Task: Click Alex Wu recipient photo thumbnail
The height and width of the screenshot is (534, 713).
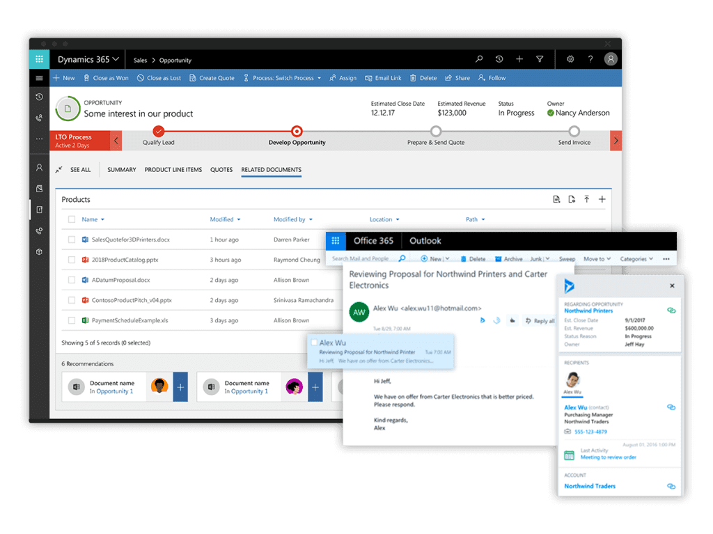Action: [572, 380]
